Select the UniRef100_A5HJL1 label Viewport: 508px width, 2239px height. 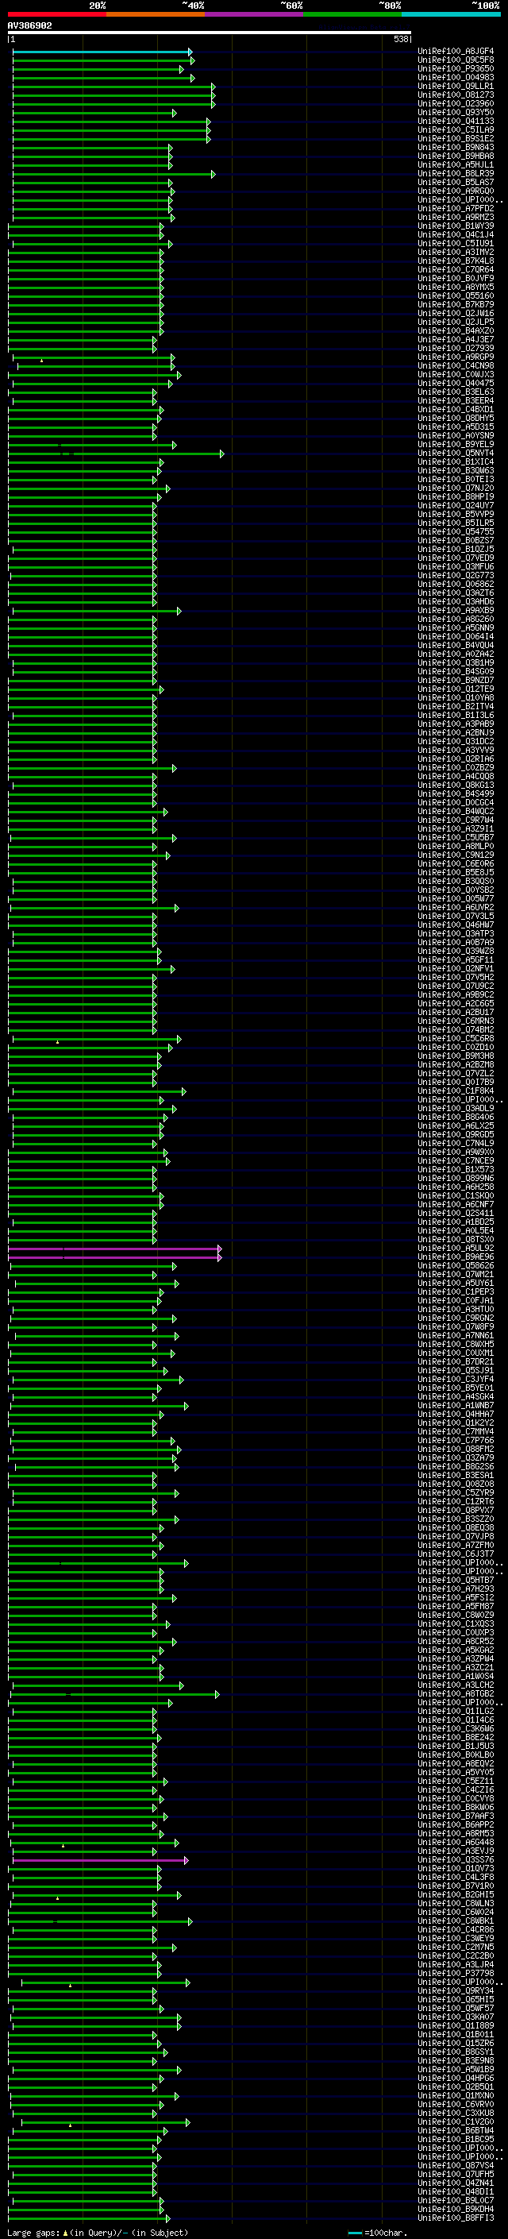point(456,165)
